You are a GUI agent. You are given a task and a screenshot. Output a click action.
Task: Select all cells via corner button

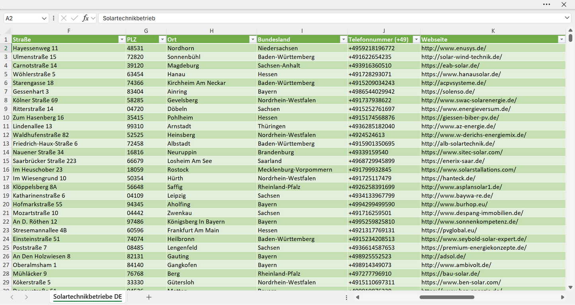(8, 31)
